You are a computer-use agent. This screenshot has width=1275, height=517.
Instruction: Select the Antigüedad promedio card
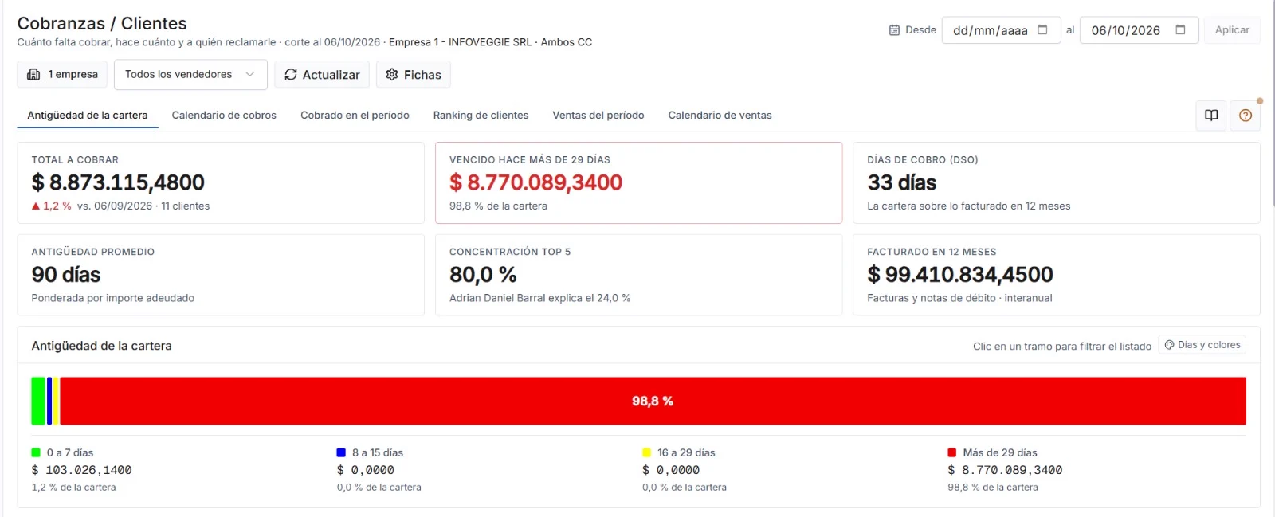221,275
